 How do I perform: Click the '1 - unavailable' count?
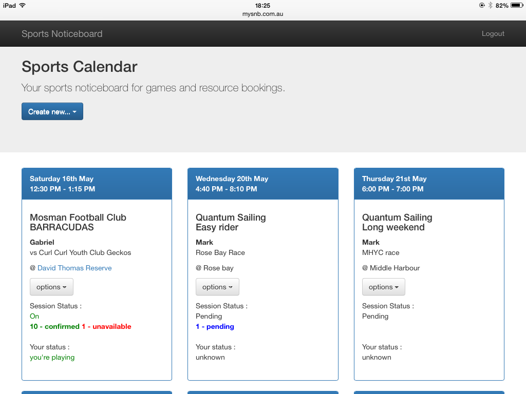pyautogui.click(x=106, y=327)
